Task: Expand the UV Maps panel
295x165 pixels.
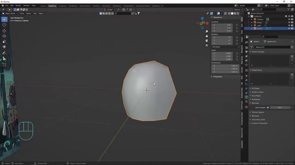Action: click(x=255, y=88)
